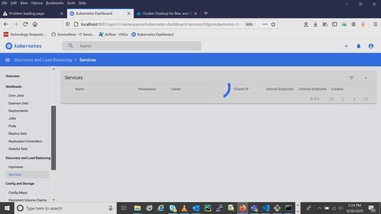Go to first page of Services table
This screenshot has height=214, width=381.
click(x=332, y=99)
